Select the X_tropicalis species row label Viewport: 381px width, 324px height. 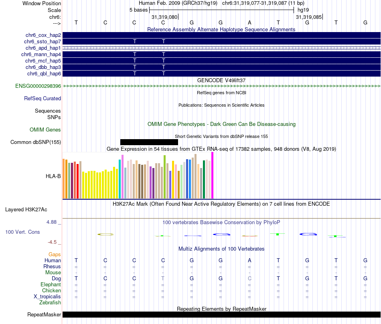[x=47, y=297]
